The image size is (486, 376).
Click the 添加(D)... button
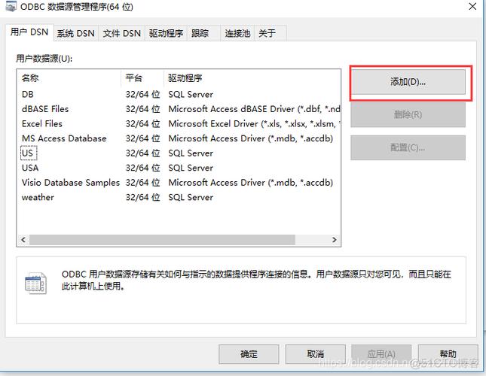[408, 82]
